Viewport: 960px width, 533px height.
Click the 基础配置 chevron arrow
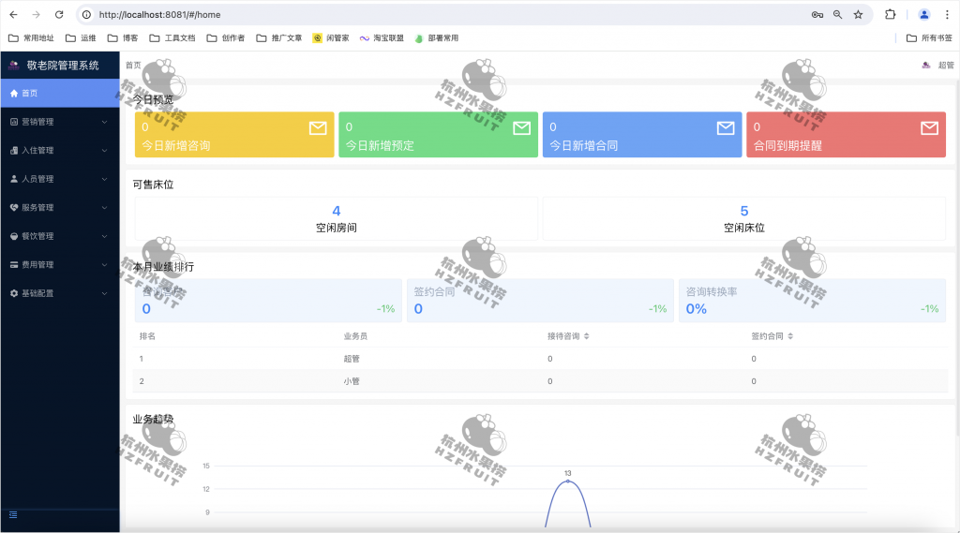pos(104,293)
